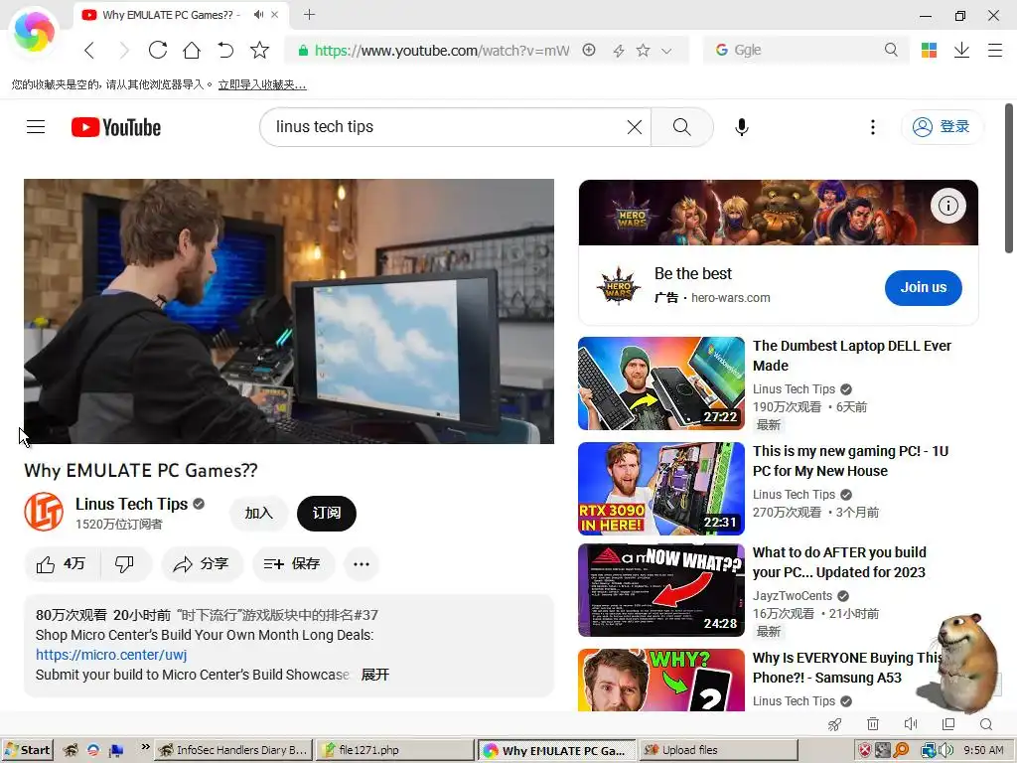The height and width of the screenshot is (763, 1017).
Task: Click the video player
Action: [x=289, y=311]
